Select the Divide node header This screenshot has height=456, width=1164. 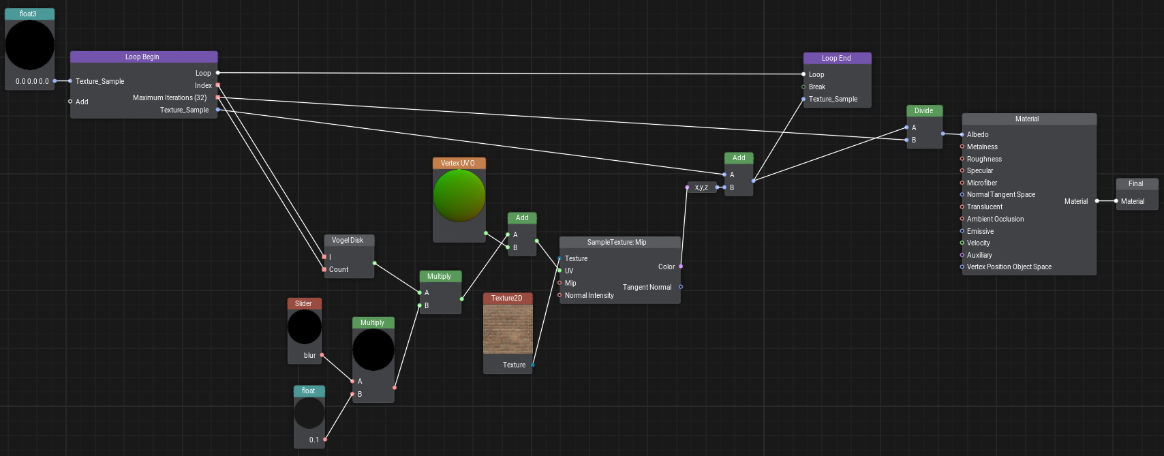click(924, 111)
